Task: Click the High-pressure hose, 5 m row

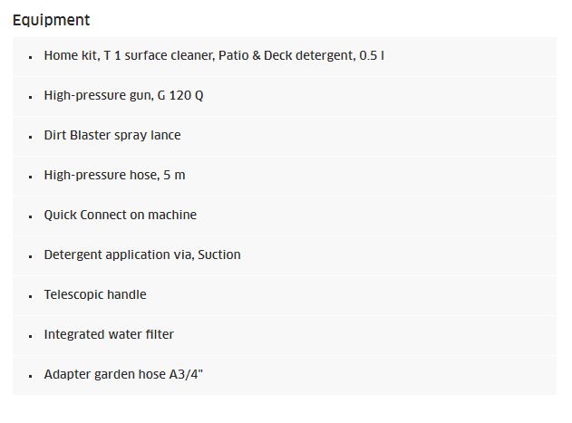Action: click(x=285, y=176)
